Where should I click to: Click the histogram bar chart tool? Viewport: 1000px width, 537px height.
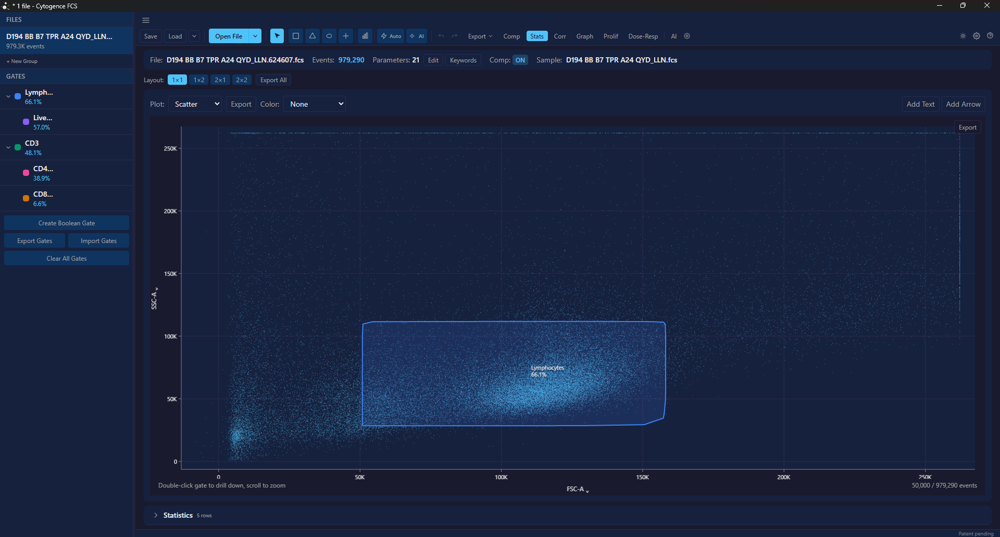click(x=365, y=36)
